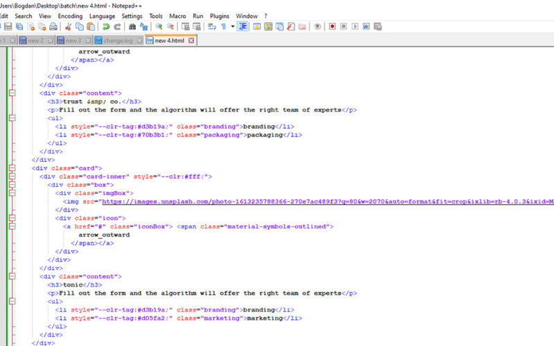The image size is (554, 346).
Task: Collapse the div class="imgBox" fold marker
Action: [x=12, y=193]
